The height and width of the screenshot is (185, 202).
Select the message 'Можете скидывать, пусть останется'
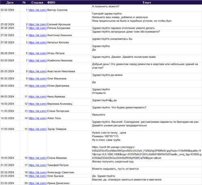tap(147, 170)
